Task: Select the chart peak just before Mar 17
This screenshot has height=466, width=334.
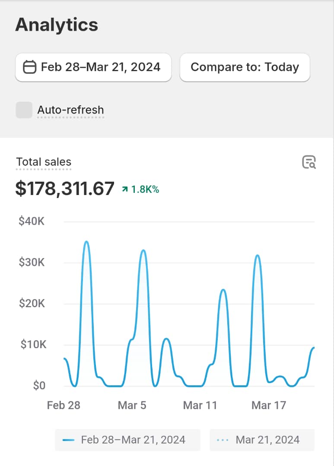Action: pyautogui.click(x=258, y=256)
